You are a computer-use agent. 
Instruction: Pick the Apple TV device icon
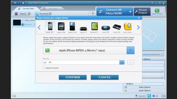(x=84, y=29)
